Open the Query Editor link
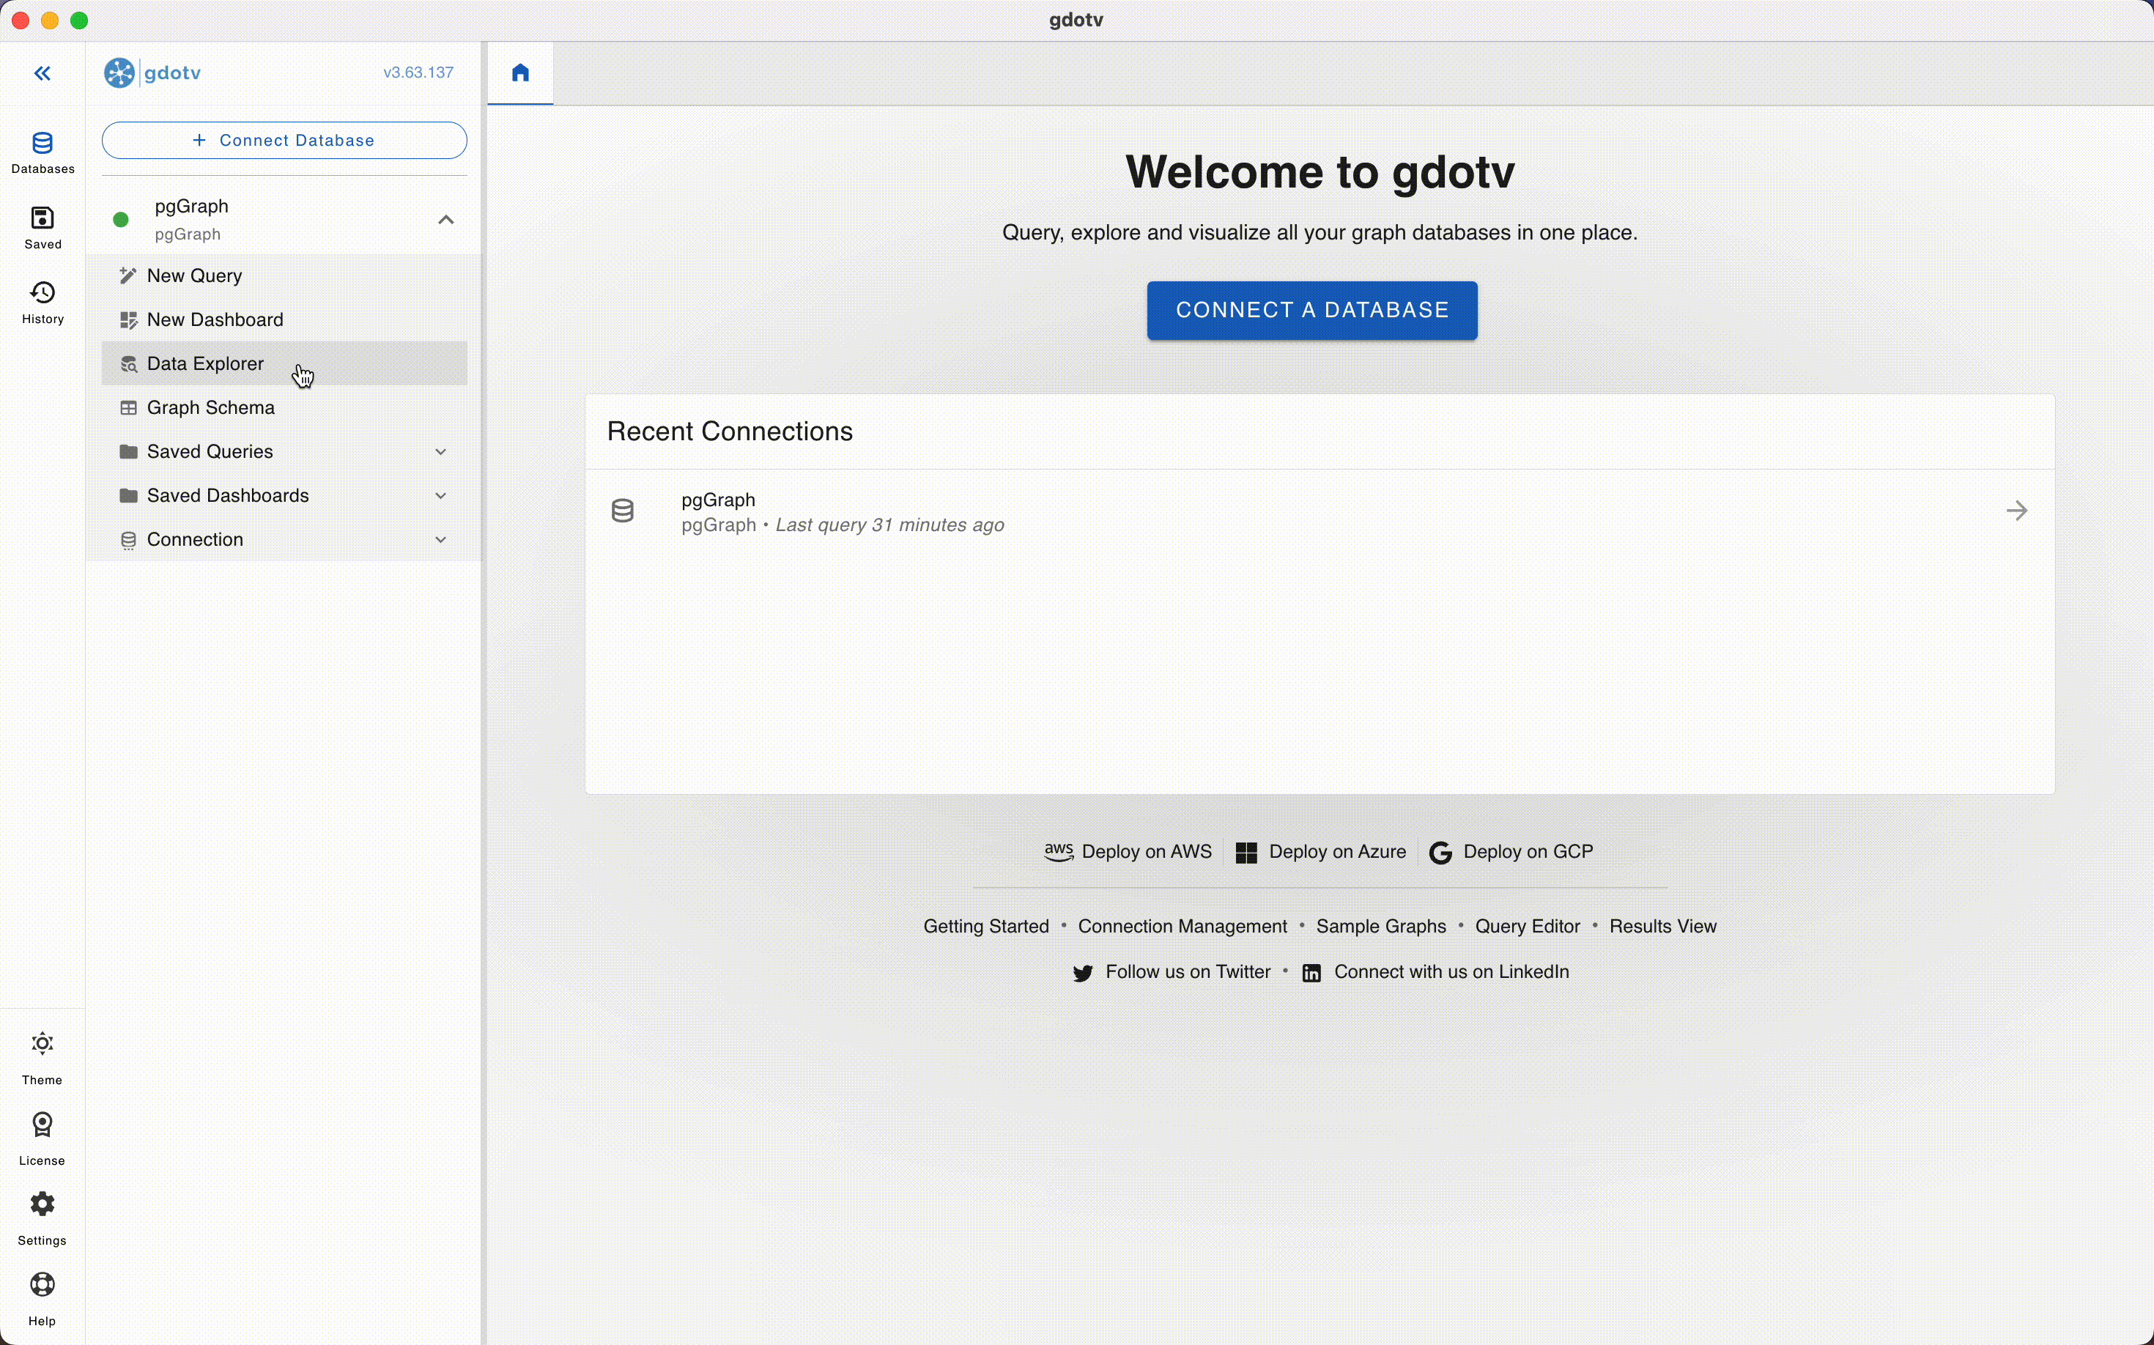This screenshot has width=2154, height=1345. pyautogui.click(x=1527, y=927)
